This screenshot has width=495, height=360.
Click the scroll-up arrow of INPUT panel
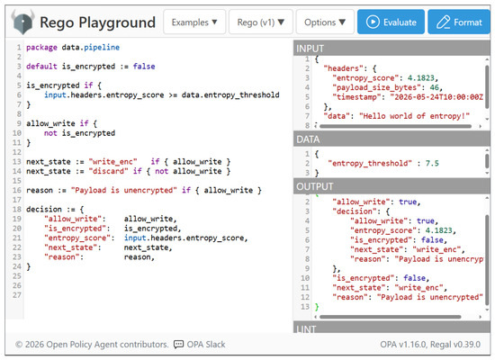coord(487,59)
